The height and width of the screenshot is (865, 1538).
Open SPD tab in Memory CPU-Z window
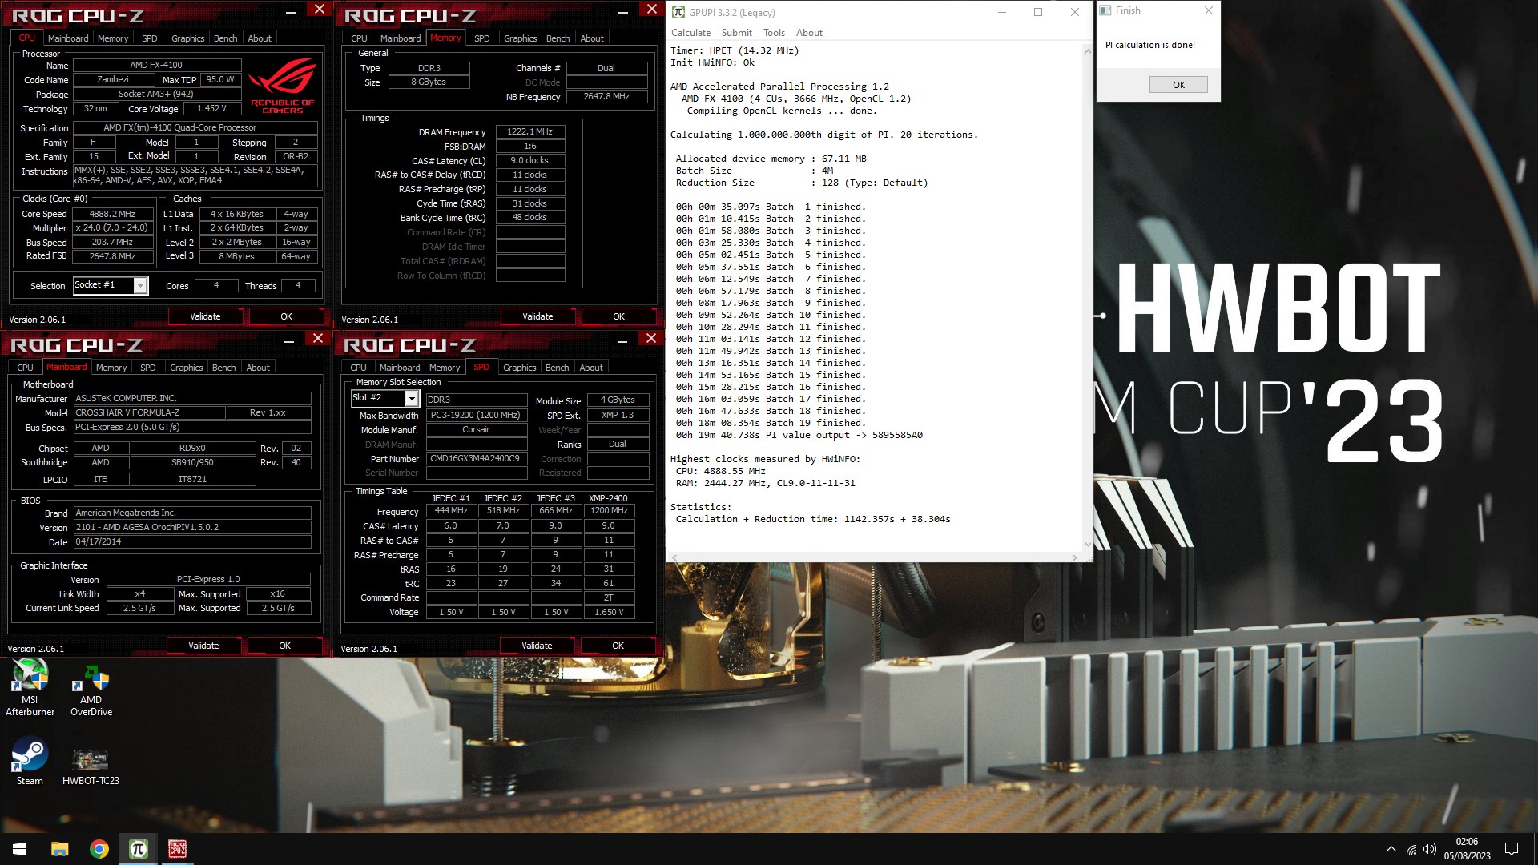point(481,38)
